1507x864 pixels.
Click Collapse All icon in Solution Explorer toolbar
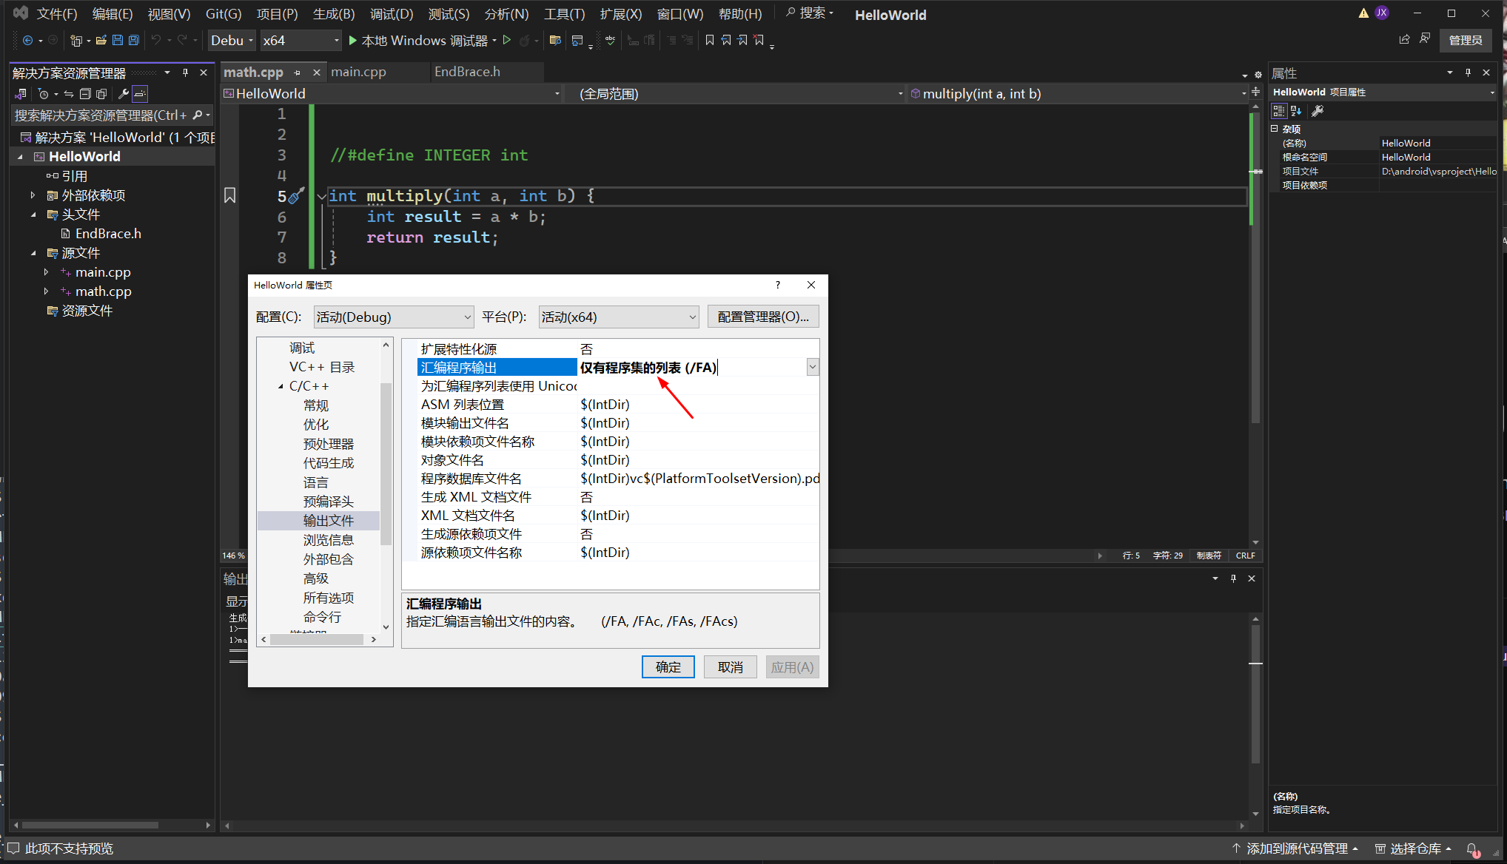tap(85, 94)
